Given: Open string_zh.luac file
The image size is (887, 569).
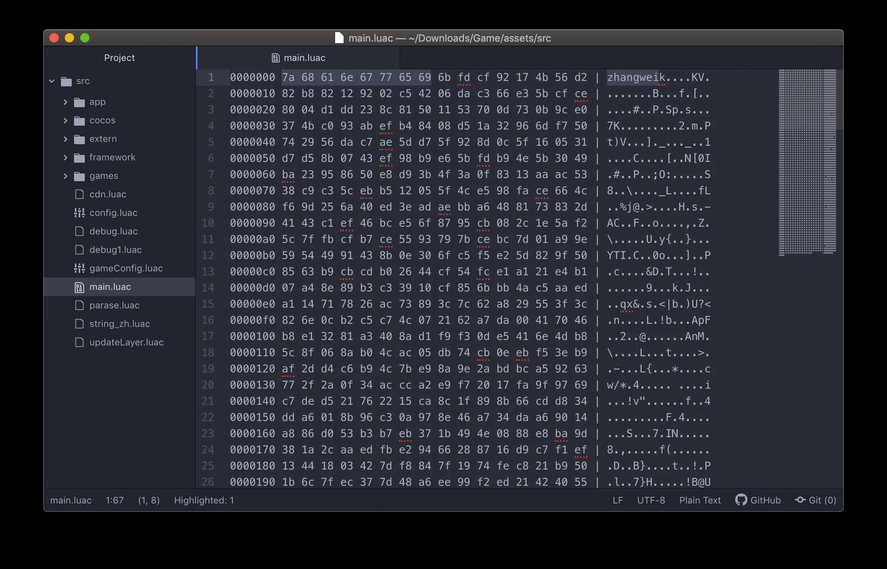Looking at the screenshot, I should 120,324.
